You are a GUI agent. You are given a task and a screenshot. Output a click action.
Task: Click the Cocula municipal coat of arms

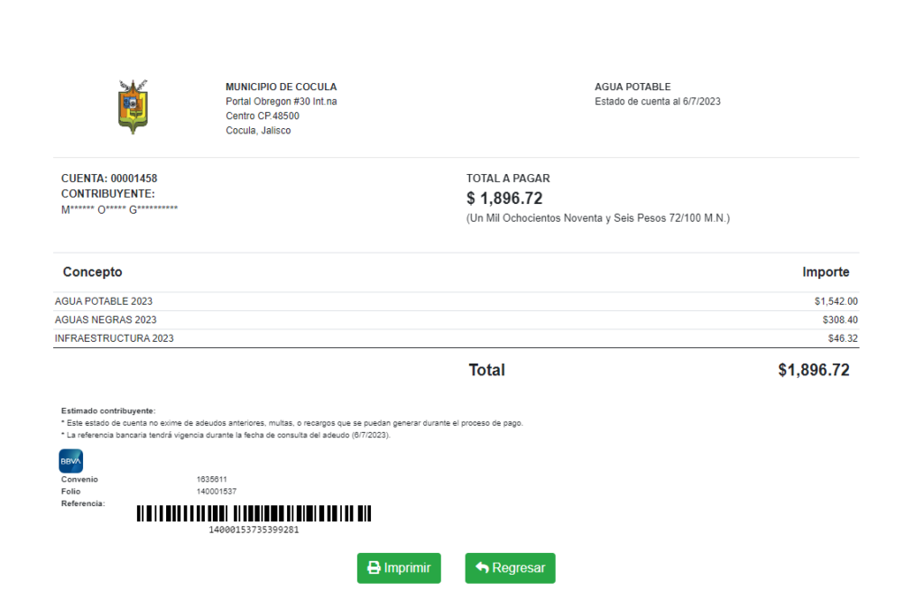click(133, 106)
